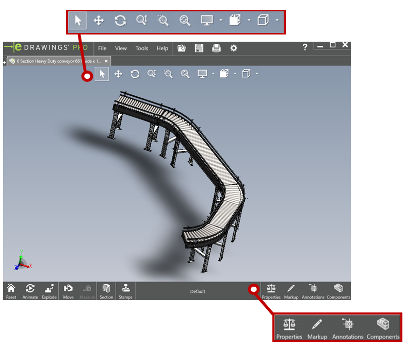406x349 pixels.
Task: Close the 6 Section Heavy Duty conveyor tab
Action: click(x=106, y=61)
